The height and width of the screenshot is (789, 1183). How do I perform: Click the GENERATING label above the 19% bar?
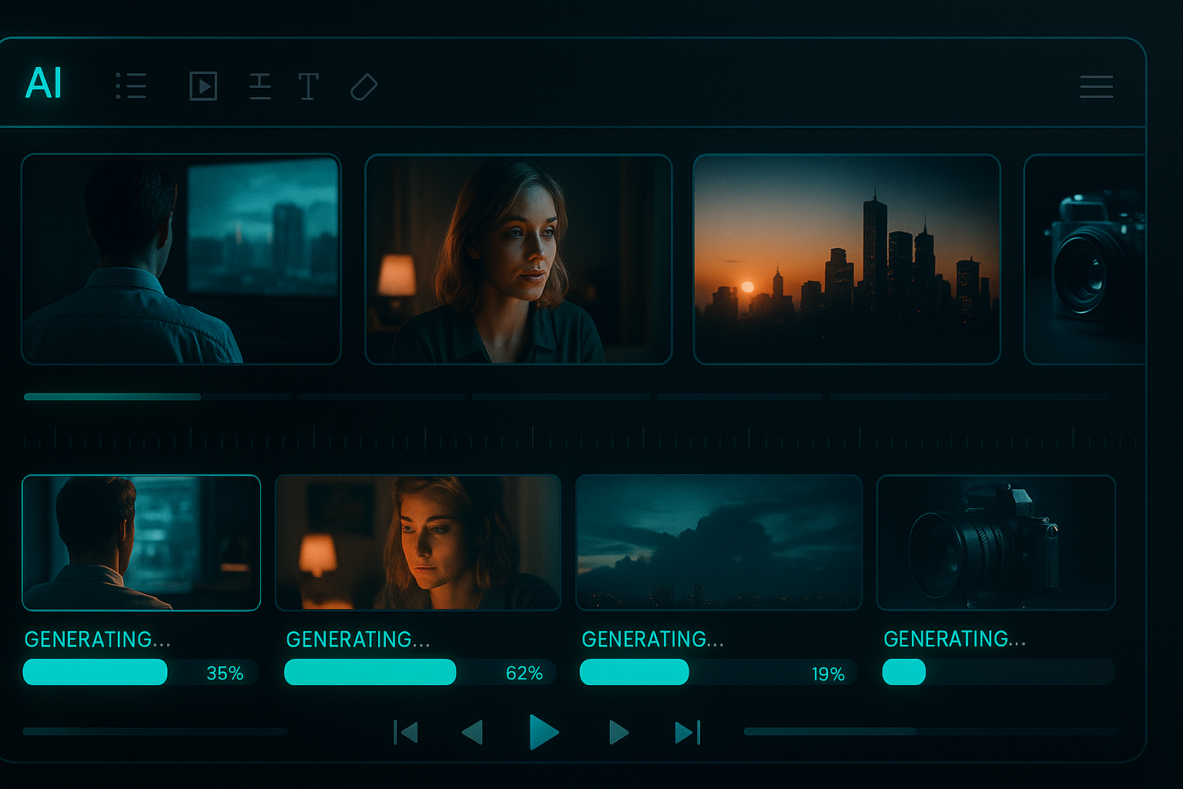tap(652, 640)
